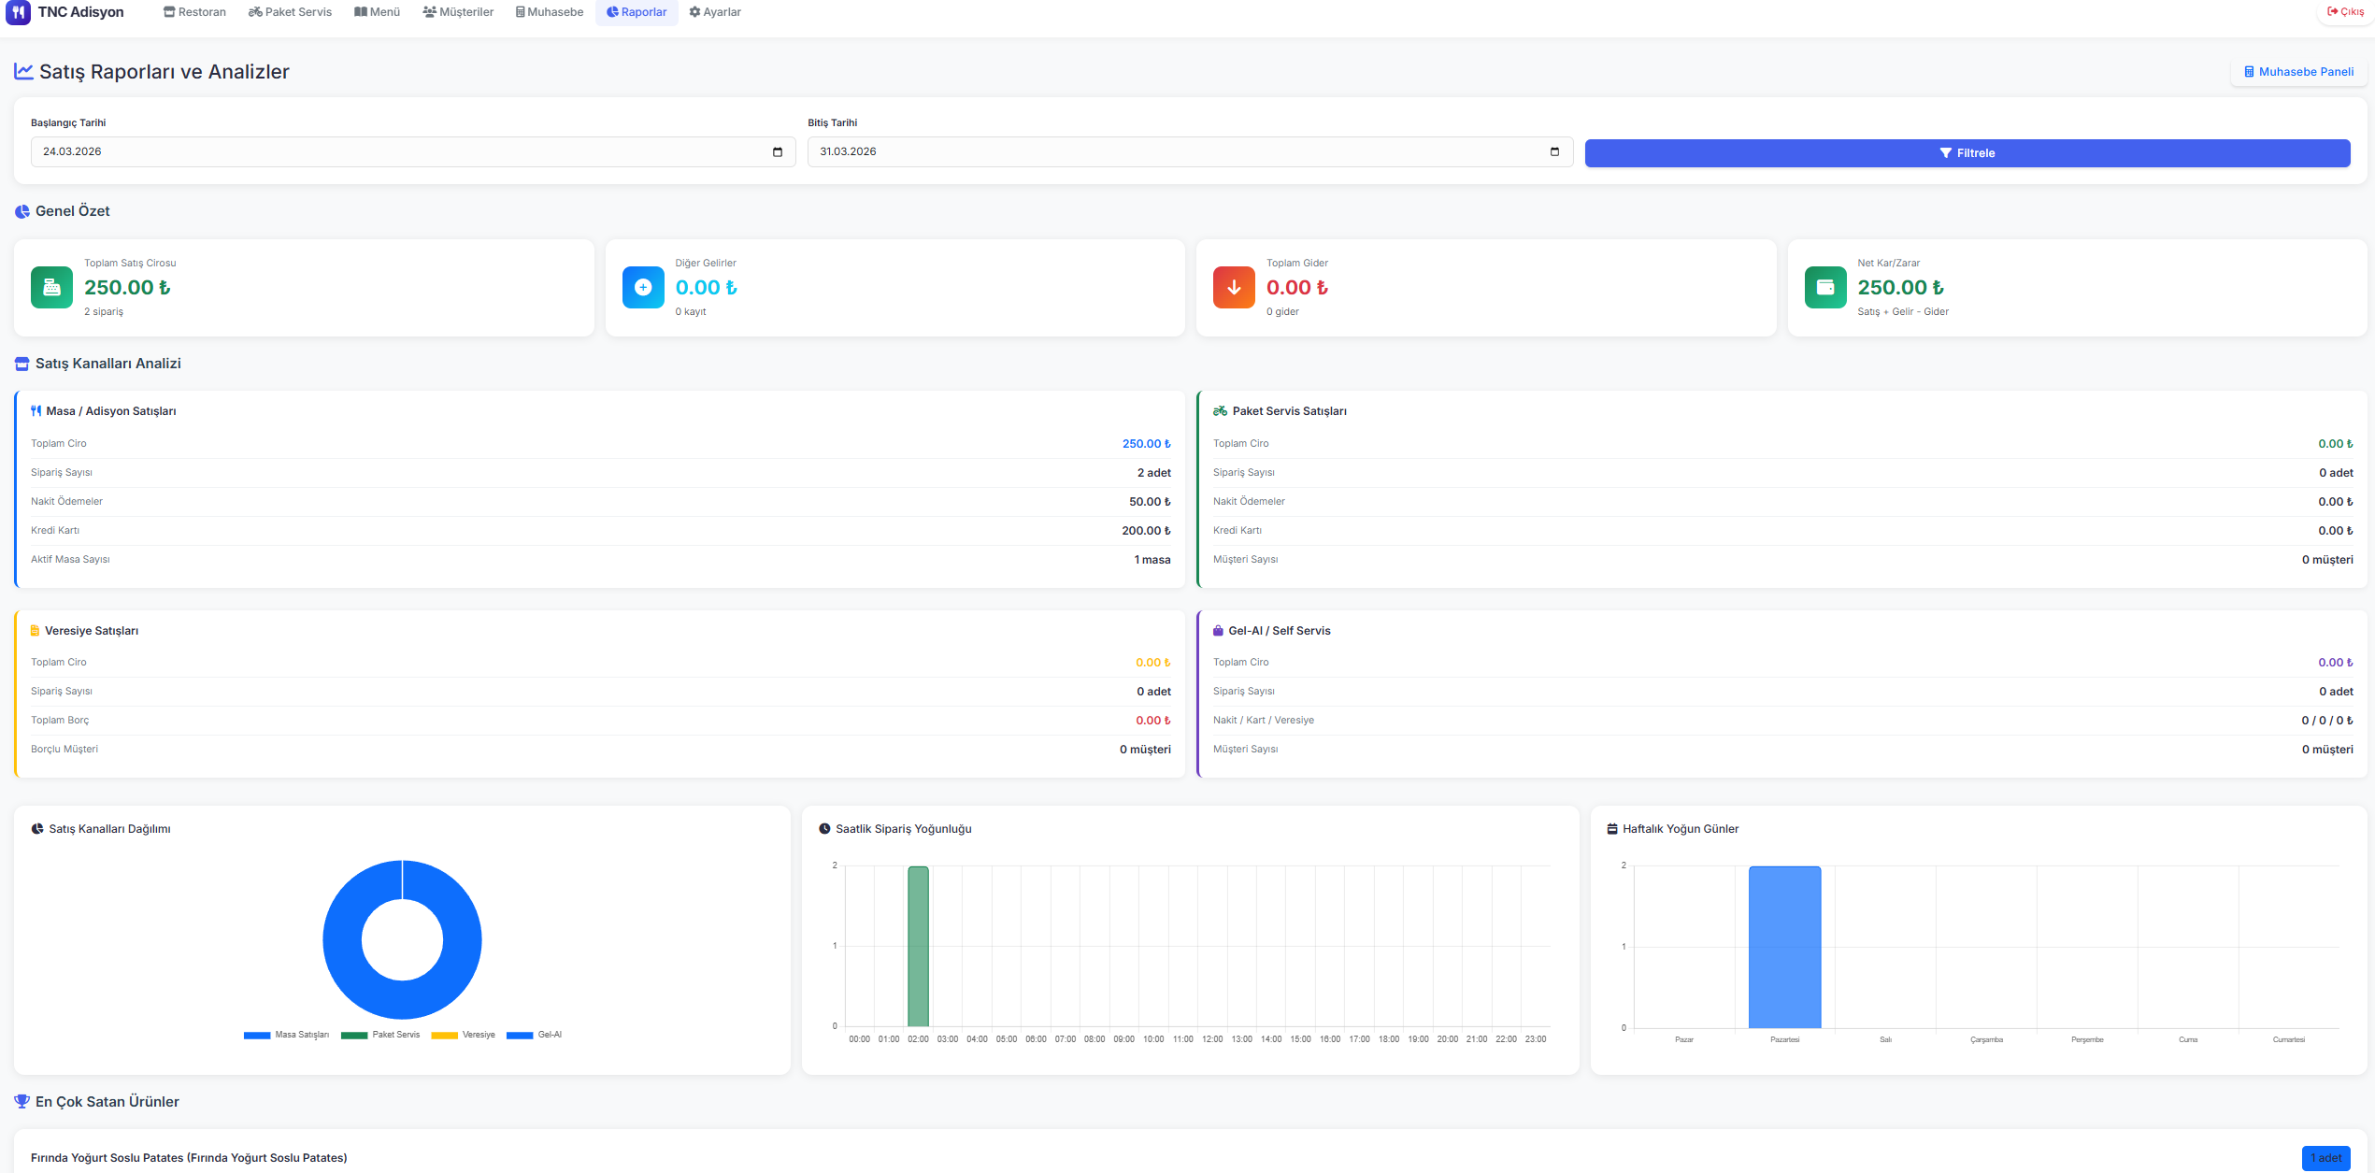Viewport: 2375px width, 1173px height.
Task: Click the red down-arrow Toplam Gider icon
Action: click(x=1234, y=287)
